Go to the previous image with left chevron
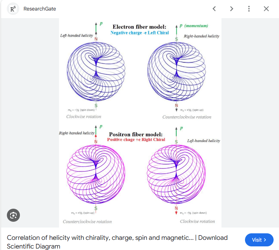 (x=214, y=9)
